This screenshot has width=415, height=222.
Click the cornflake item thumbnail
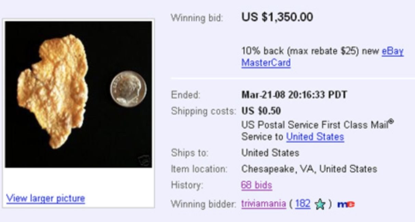point(53,91)
